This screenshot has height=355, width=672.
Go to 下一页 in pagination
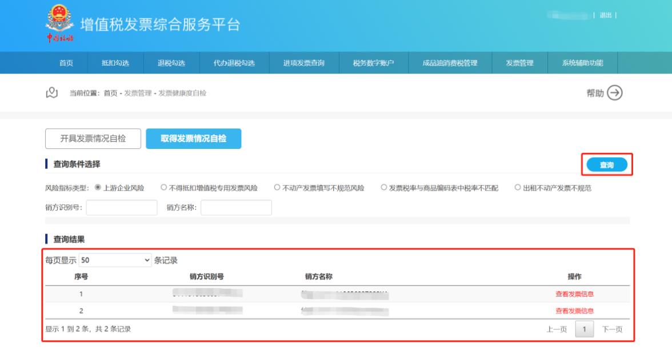613,329
